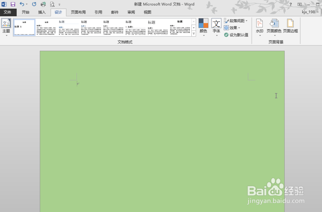The width and height of the screenshot is (322, 212).
Task: Apply the second style set thumbnail
Action: (x=47, y=27)
